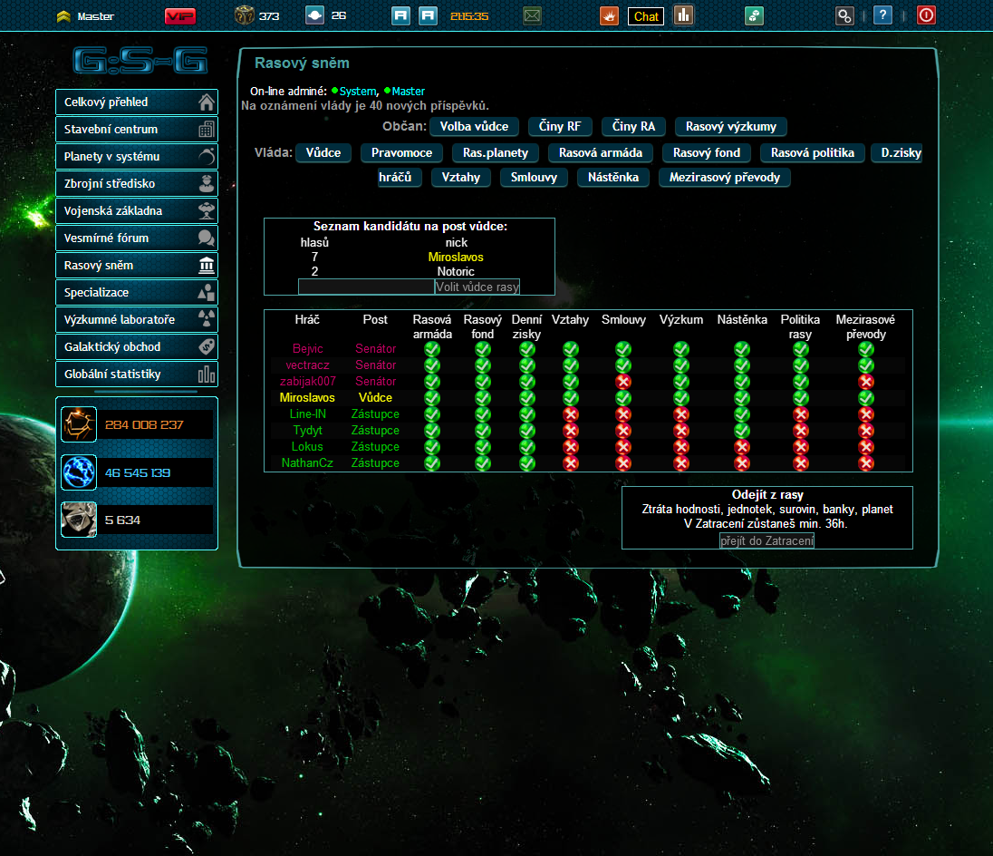Toggle Rasová armáda permission for NathanCz

point(432,463)
